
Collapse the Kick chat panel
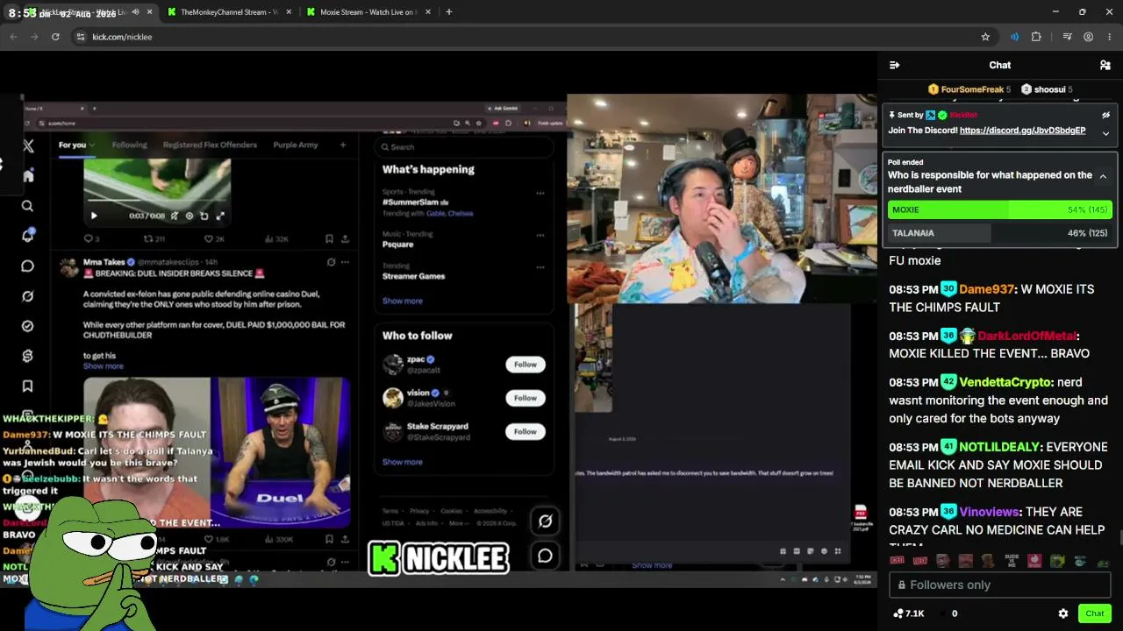[894, 65]
